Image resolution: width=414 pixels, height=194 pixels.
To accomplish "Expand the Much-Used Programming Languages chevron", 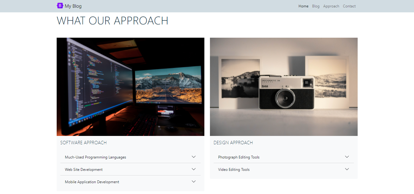I will [194, 157].
